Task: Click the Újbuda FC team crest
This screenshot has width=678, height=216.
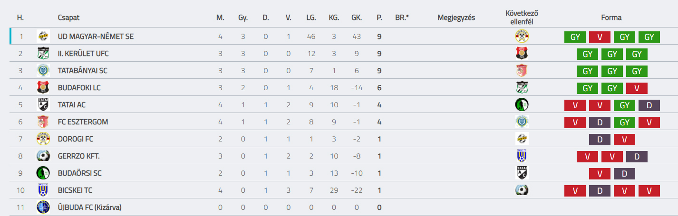Action: [43, 207]
